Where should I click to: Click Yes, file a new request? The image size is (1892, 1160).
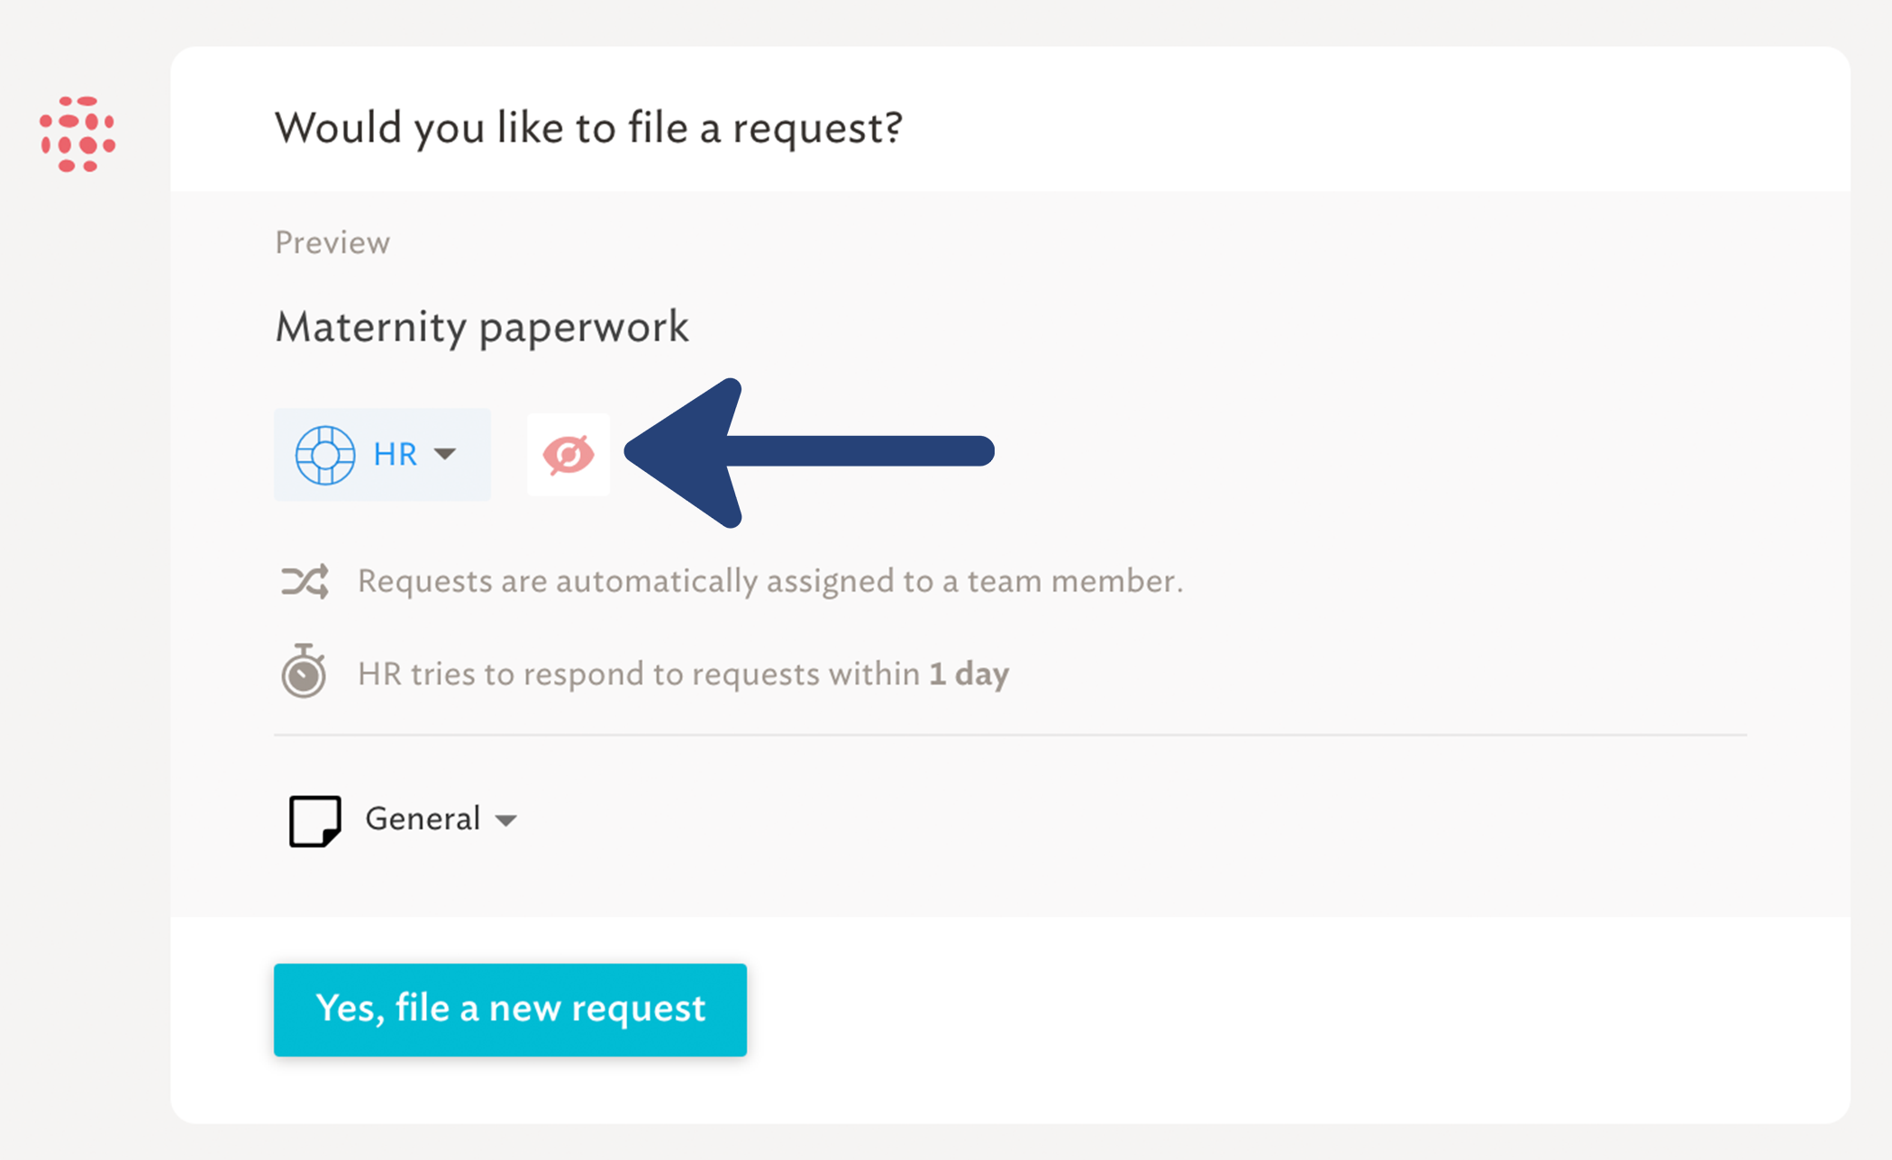(x=510, y=1010)
